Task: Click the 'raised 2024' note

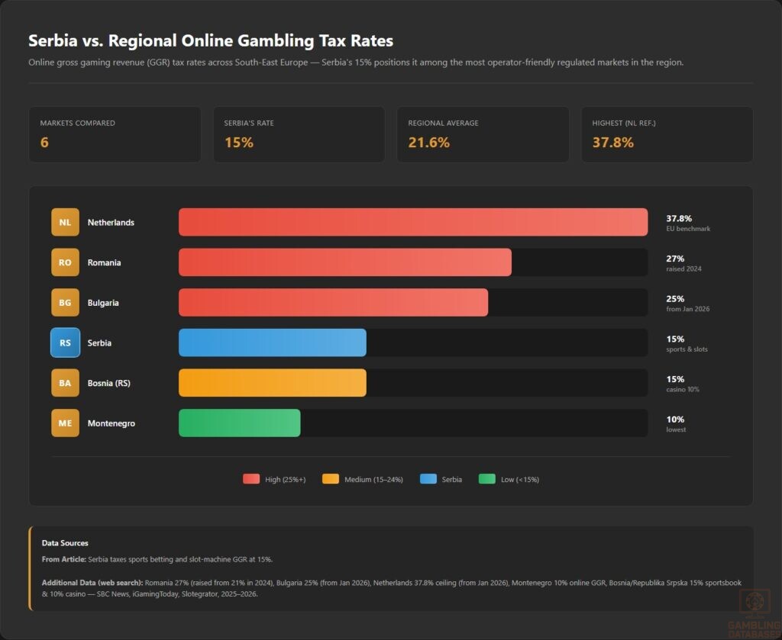Action: tap(683, 269)
